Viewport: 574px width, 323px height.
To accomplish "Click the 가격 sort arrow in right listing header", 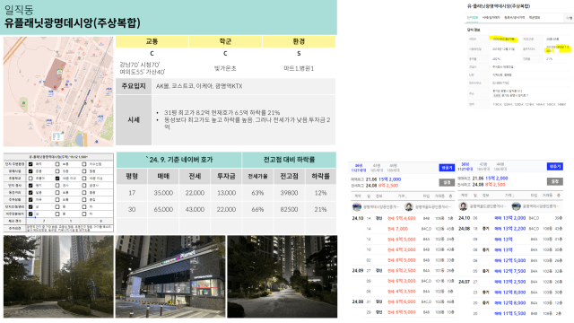I will coord(513,196).
